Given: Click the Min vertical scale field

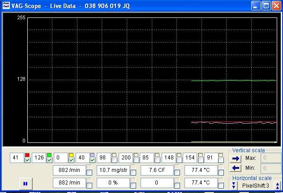Looking at the screenshot, I should pyautogui.click(x=271, y=168).
